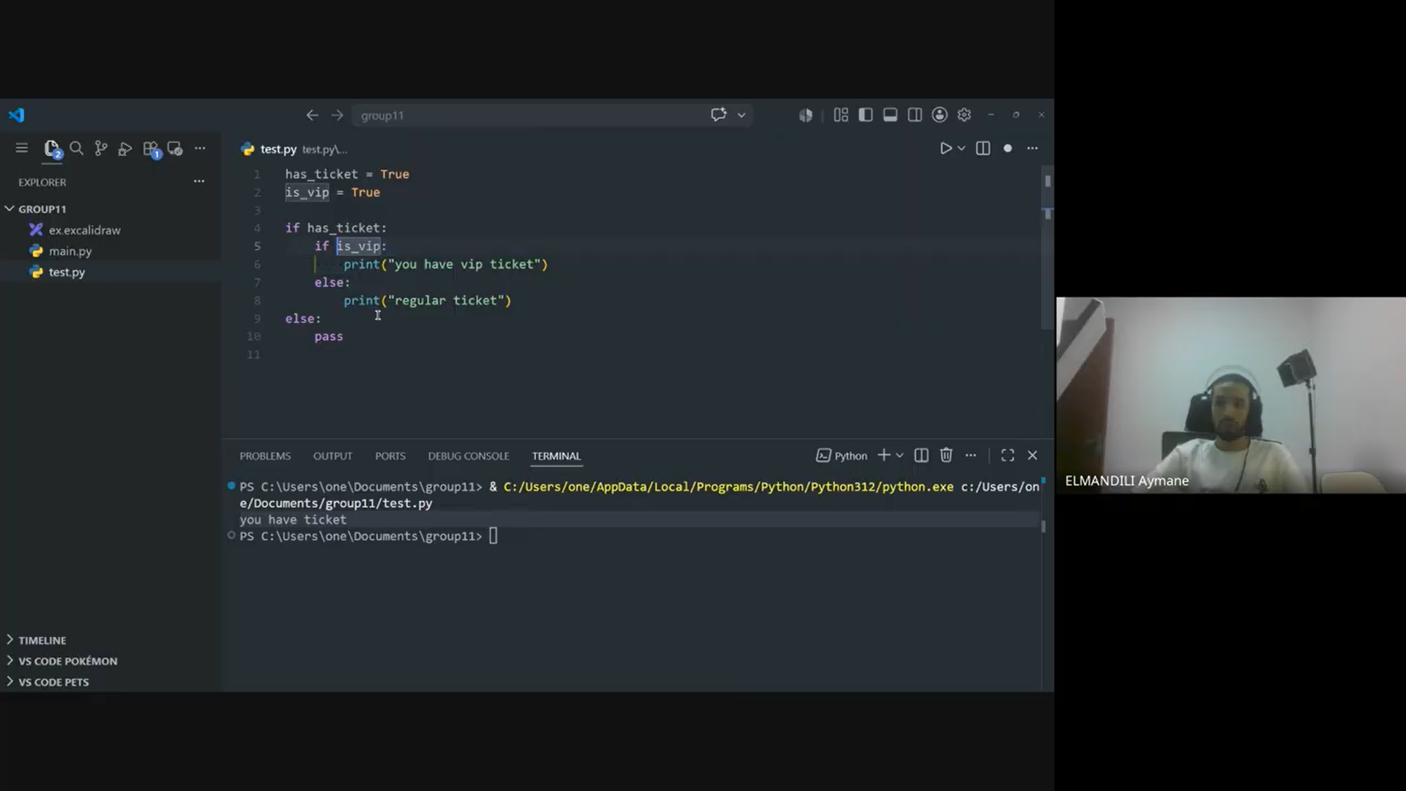1406x791 pixels.
Task: Click the EXPLORER panel title
Action: (42, 182)
